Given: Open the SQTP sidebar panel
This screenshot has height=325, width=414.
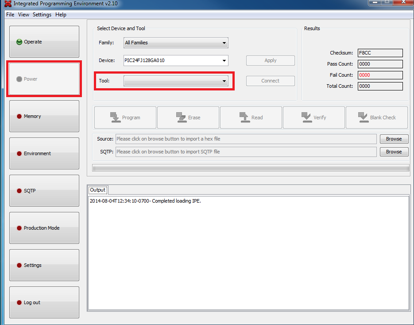Looking at the screenshot, I should pos(44,191).
